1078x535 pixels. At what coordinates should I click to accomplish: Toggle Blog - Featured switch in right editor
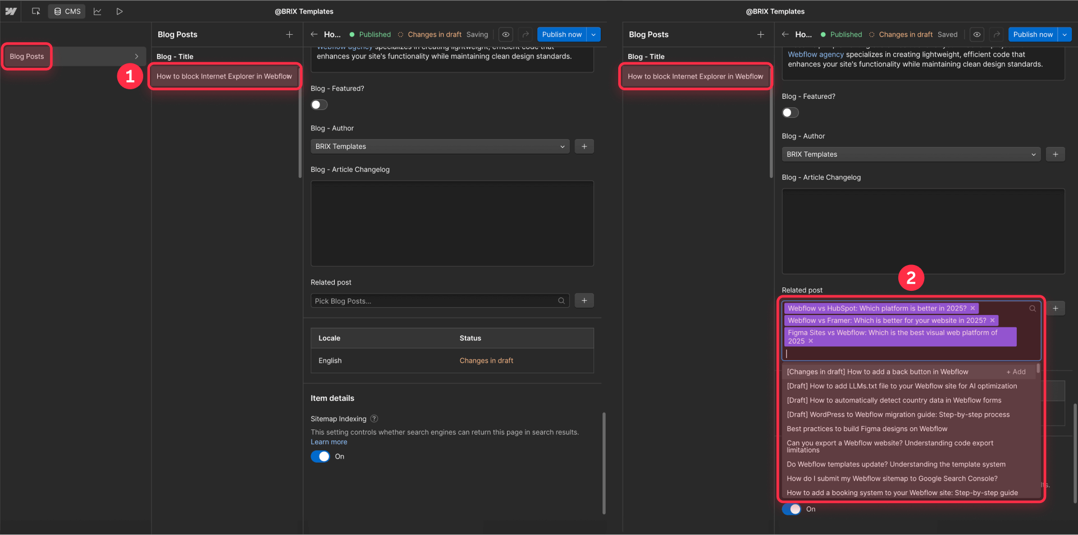(790, 113)
